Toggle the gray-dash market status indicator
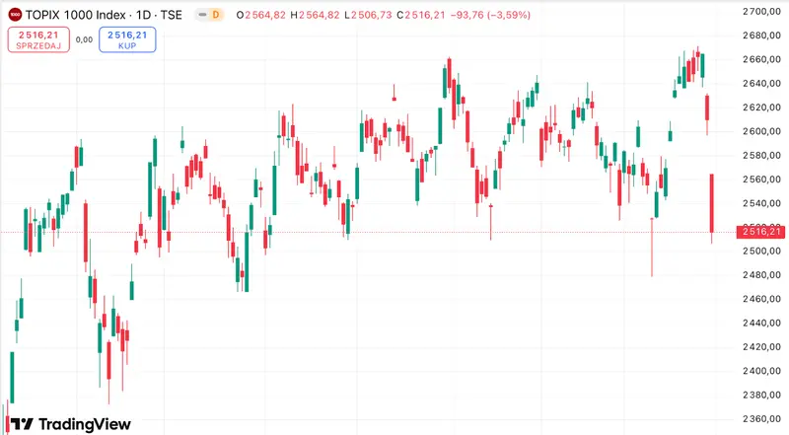This screenshot has height=435, width=789. [x=203, y=15]
